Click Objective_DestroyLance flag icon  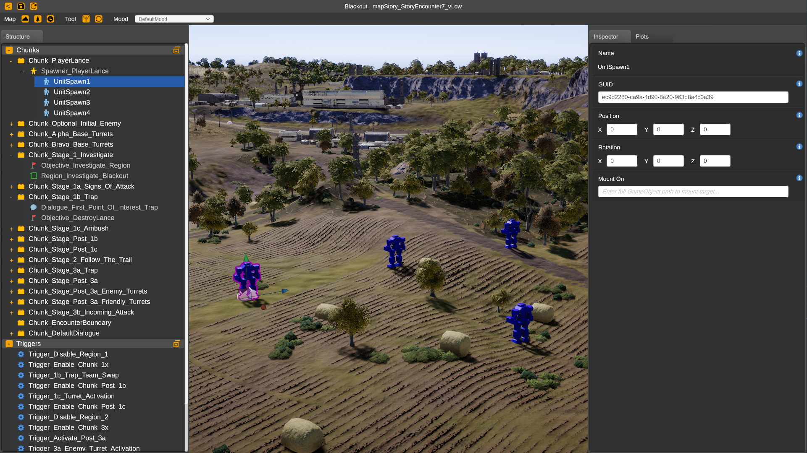click(x=34, y=218)
